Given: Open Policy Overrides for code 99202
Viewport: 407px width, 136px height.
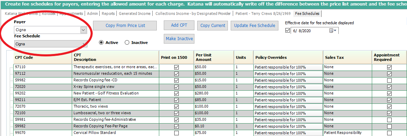Looking at the screenshot, I should click(288, 93).
